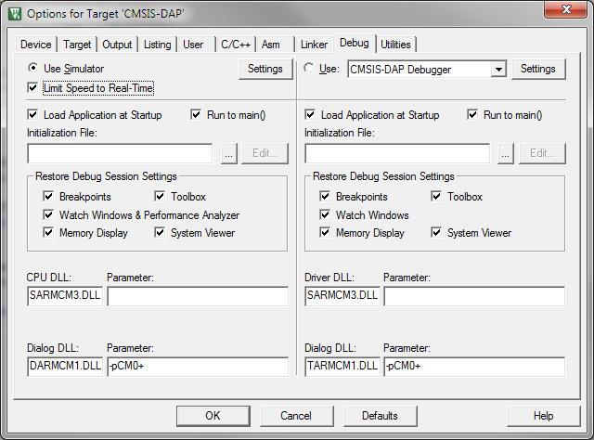Click simulator Dialog DLL Parameter -pCM0+ field
Screen dimensions: 594x440
(198, 367)
